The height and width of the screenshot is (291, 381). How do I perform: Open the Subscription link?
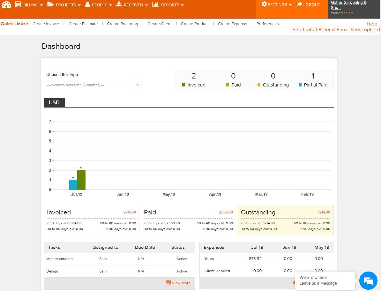click(364, 30)
